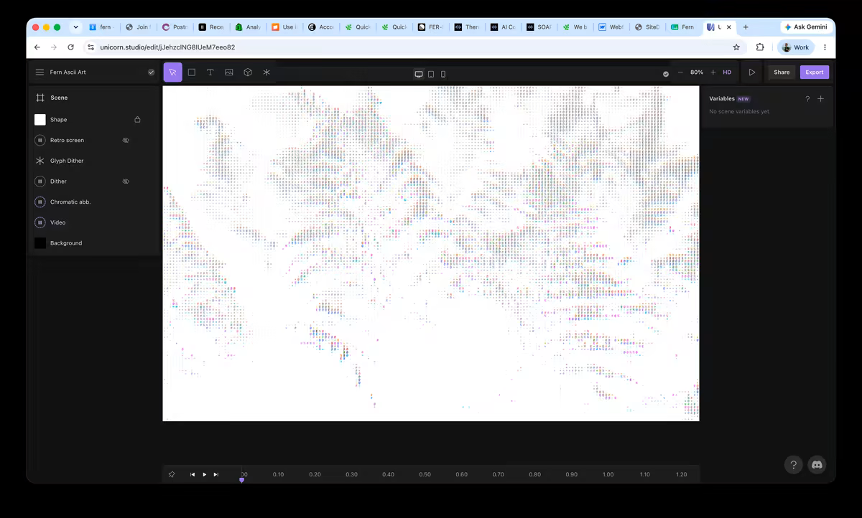Switch to mobile preview mode

pyautogui.click(x=443, y=74)
